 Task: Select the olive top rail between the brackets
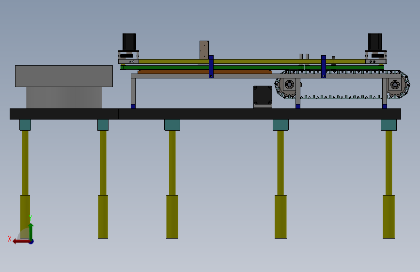[267, 61]
